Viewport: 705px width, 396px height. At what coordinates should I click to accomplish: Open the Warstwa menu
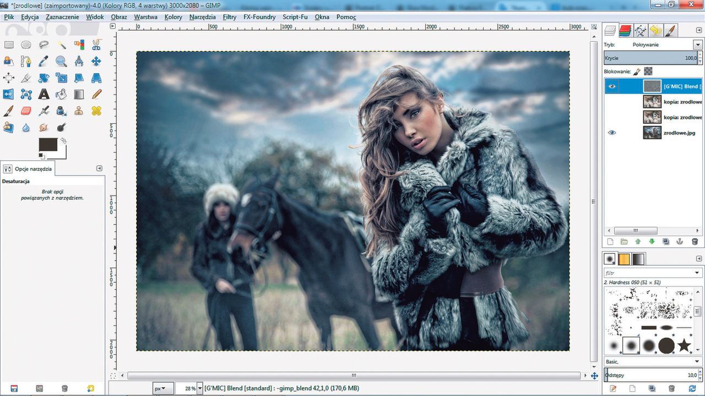[x=145, y=17]
